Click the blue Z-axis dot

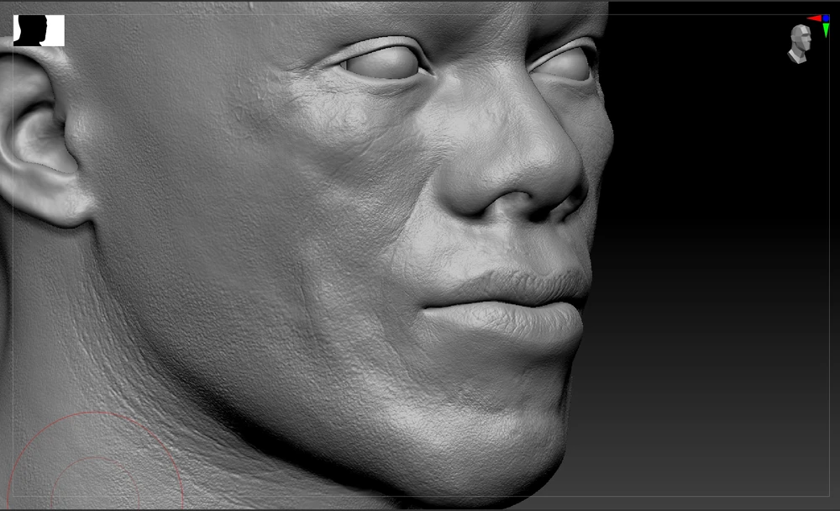(826, 18)
